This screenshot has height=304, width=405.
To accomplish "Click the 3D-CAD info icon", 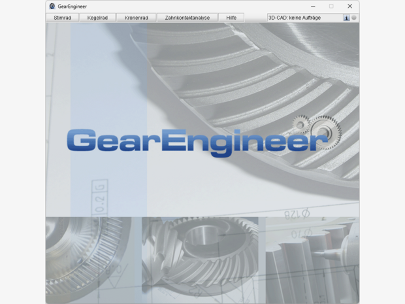I will (x=346, y=18).
